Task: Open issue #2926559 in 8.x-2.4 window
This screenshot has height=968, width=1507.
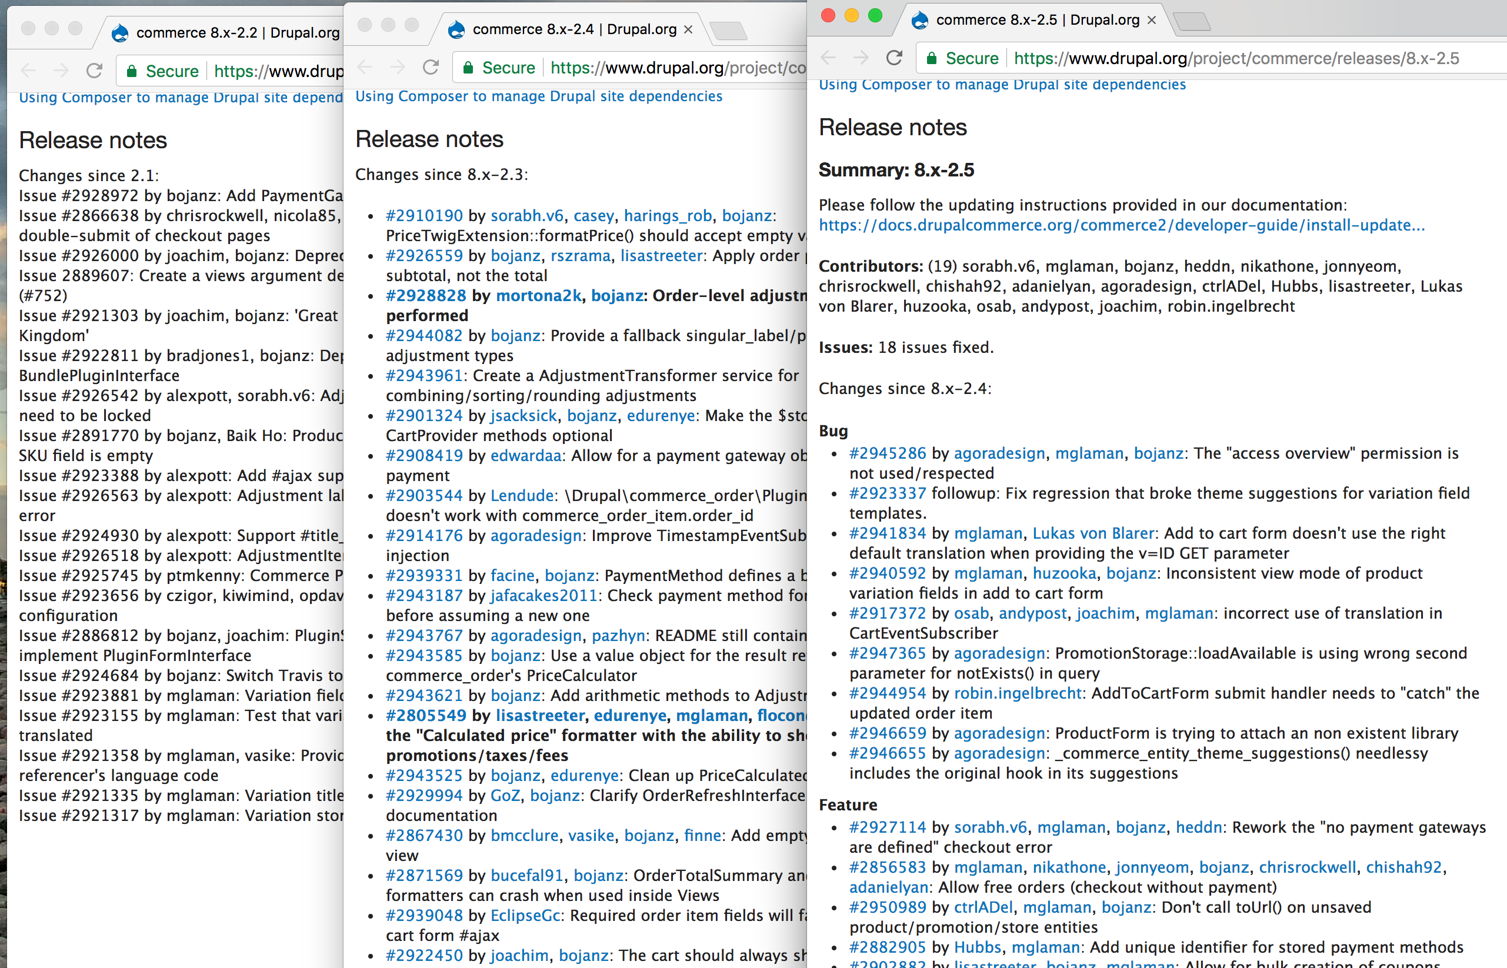Action: click(x=424, y=256)
